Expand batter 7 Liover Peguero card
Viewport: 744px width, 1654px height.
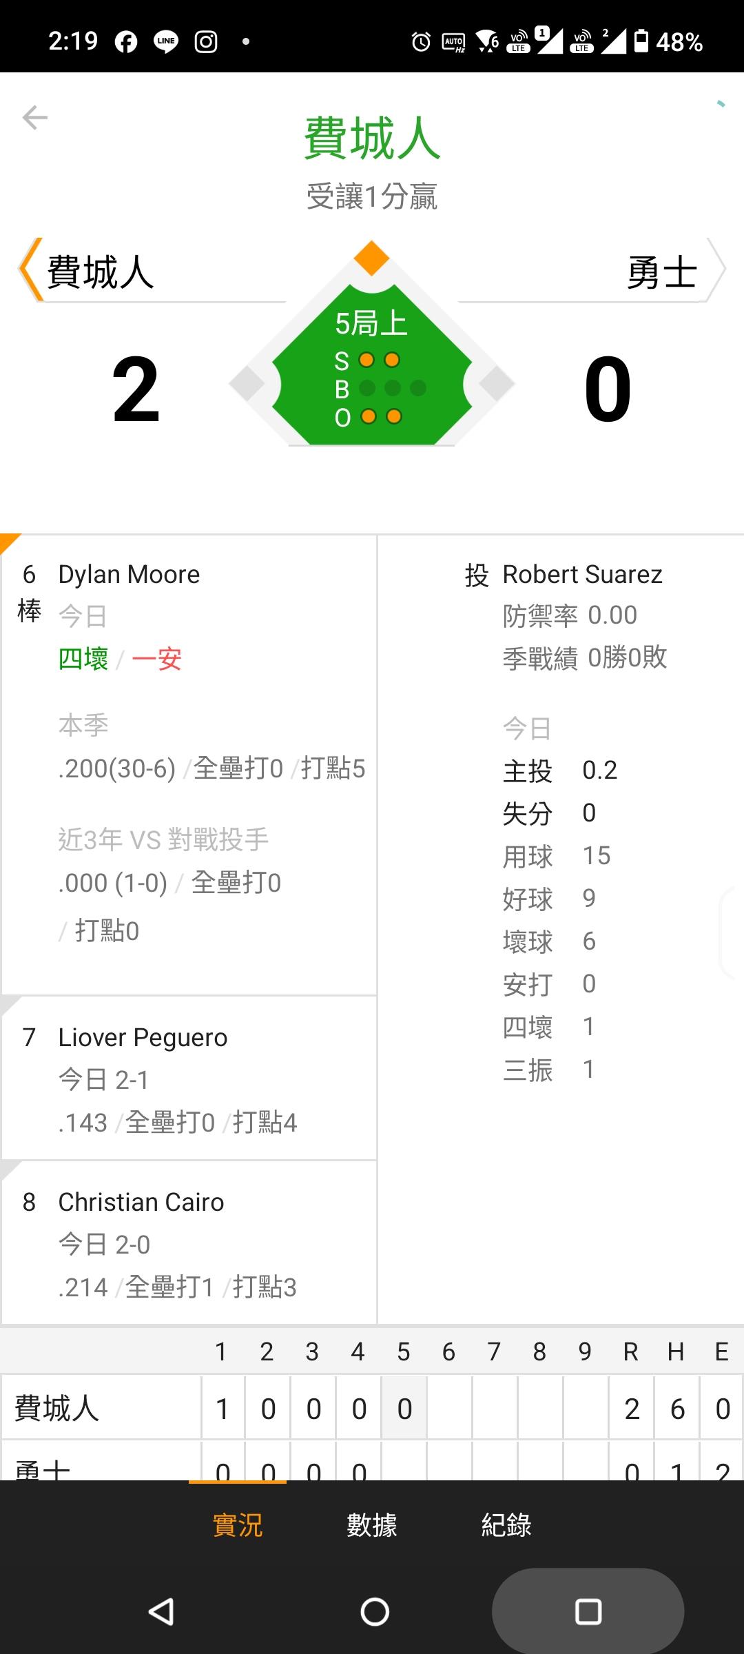(x=189, y=1079)
